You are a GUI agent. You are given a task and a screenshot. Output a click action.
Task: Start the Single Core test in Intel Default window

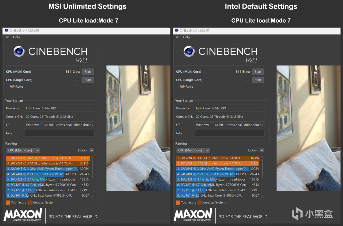[x=258, y=80]
